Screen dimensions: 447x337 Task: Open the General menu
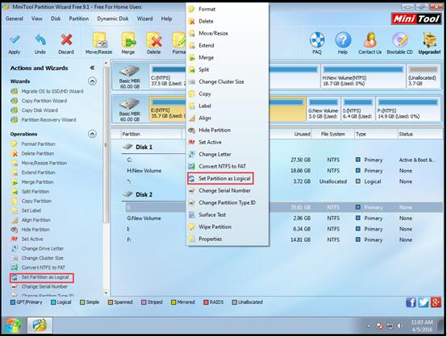[15, 19]
